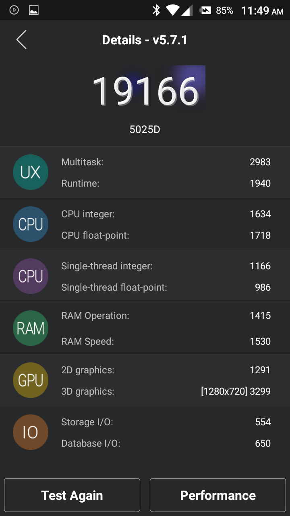The image size is (290, 516).
Task: Click the Test Again button
Action: click(72, 495)
